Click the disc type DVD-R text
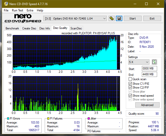 [x=144, y=38]
